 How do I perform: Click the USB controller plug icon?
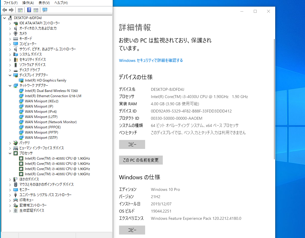16,195
